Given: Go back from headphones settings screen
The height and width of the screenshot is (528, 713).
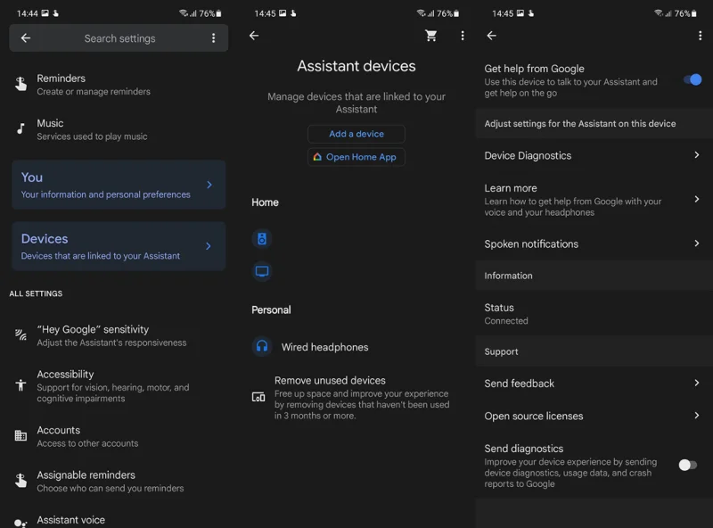Looking at the screenshot, I should pyautogui.click(x=492, y=36).
